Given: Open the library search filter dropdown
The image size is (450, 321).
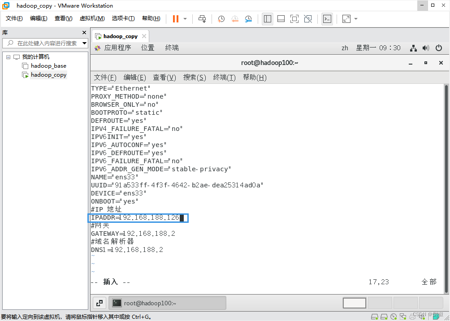Looking at the screenshot, I should pos(84,43).
